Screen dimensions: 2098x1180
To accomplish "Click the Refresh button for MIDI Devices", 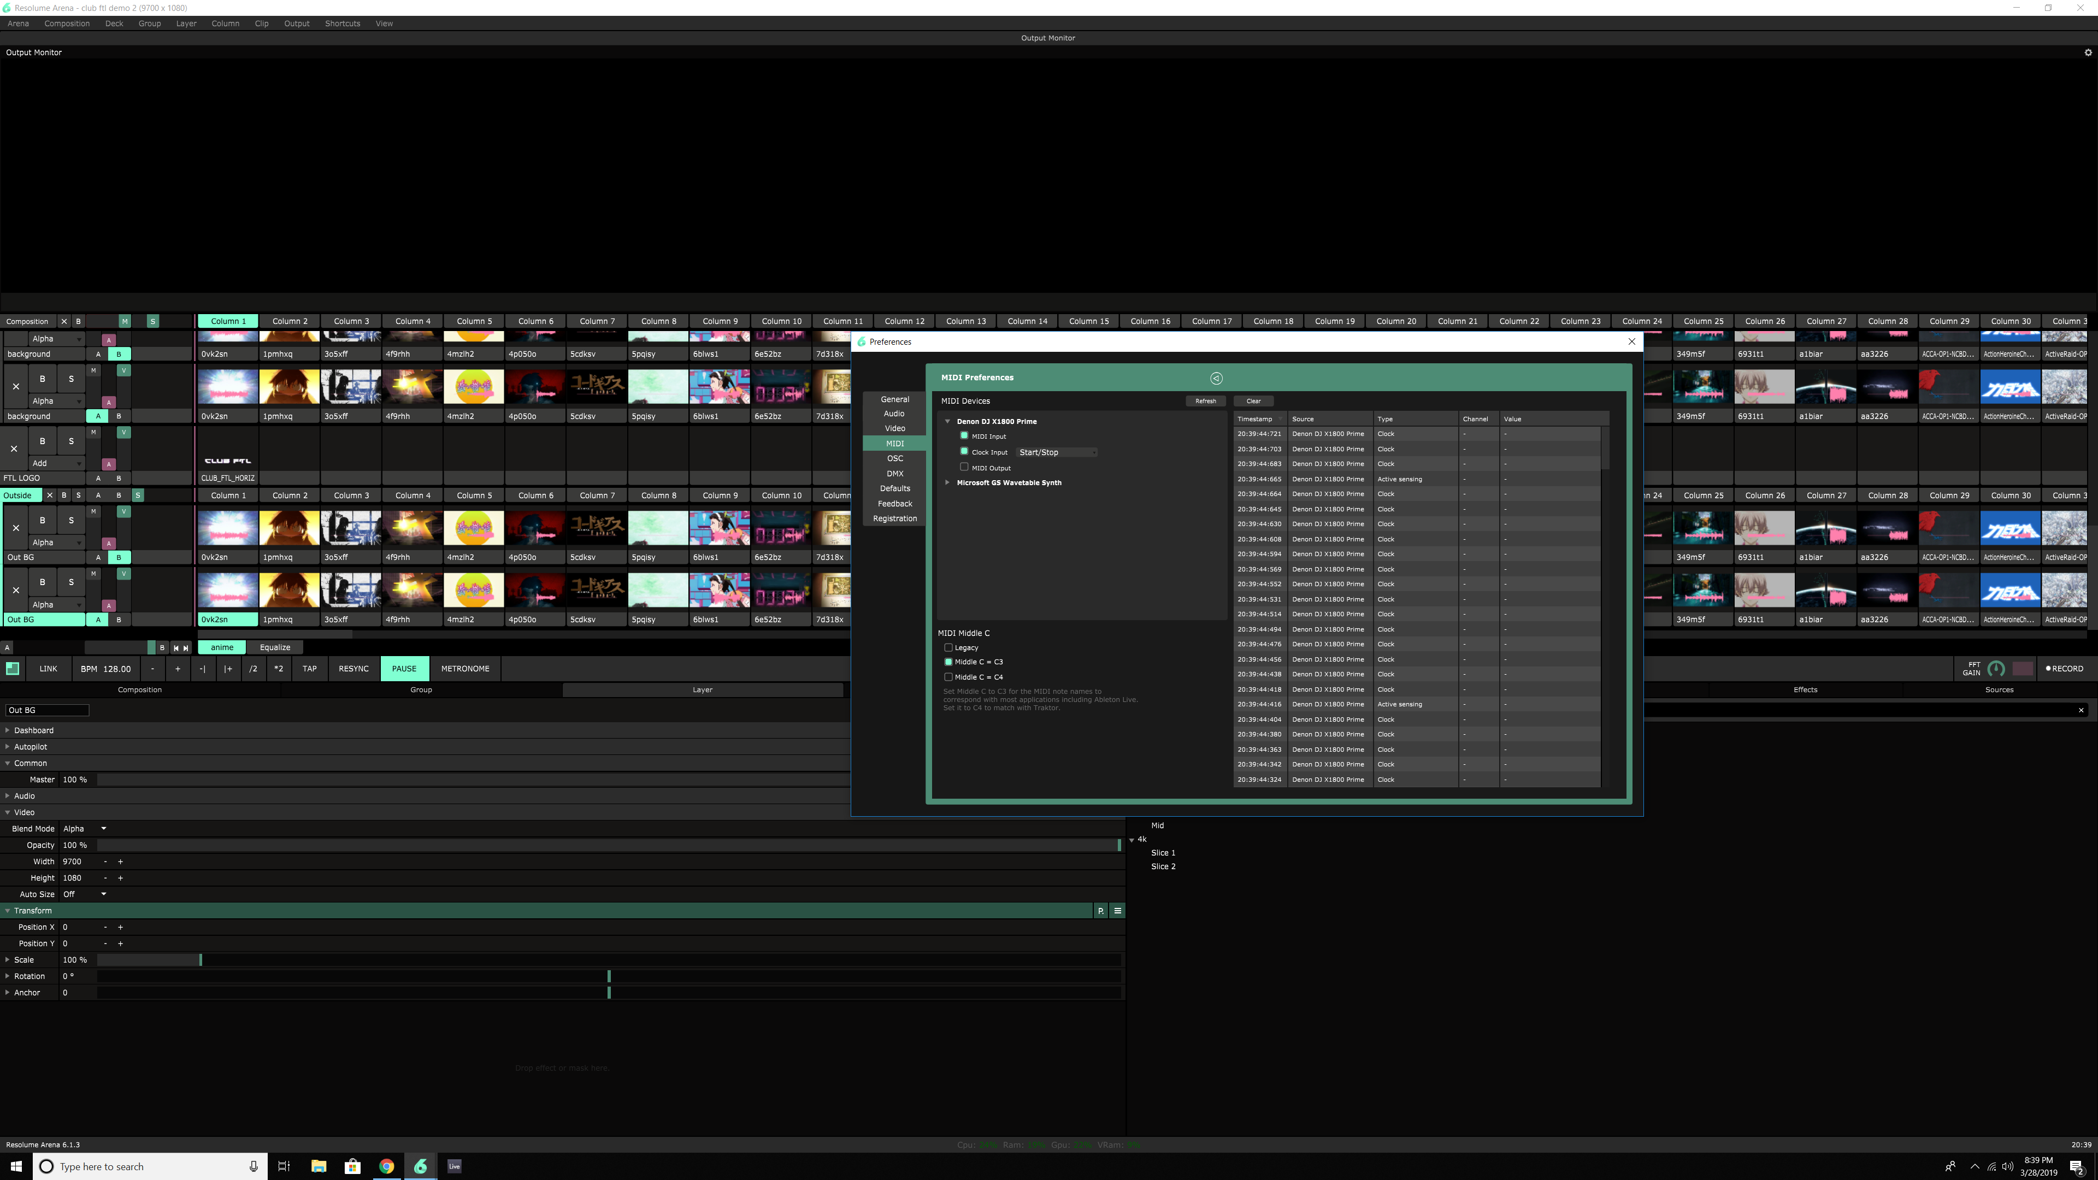I will click(x=1205, y=400).
